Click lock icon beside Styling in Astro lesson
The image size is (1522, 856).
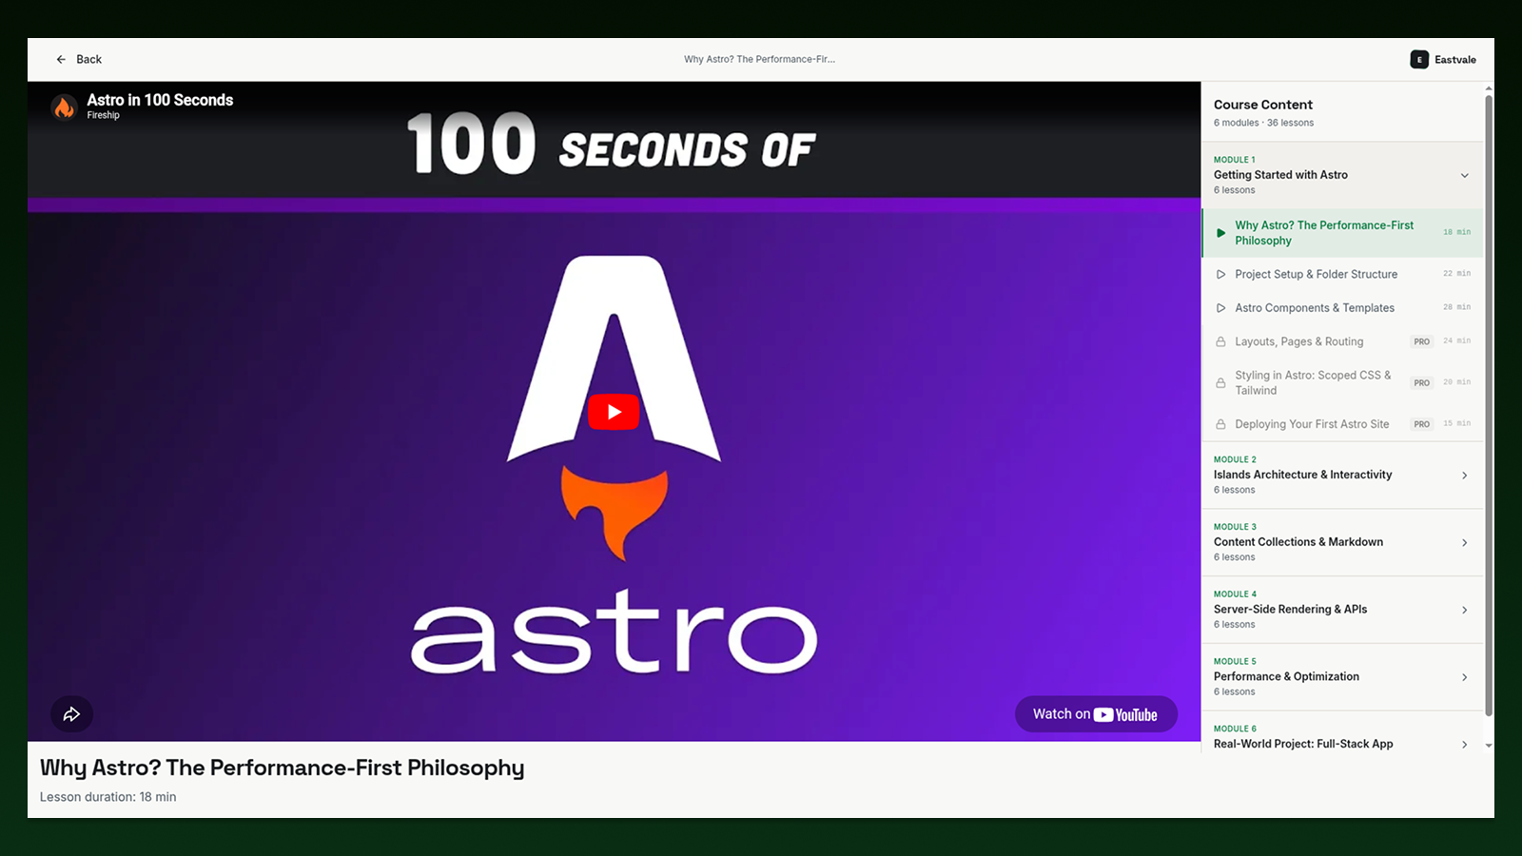pyautogui.click(x=1220, y=383)
